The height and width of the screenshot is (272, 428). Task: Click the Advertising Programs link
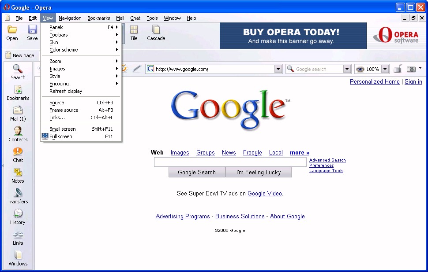click(x=183, y=216)
